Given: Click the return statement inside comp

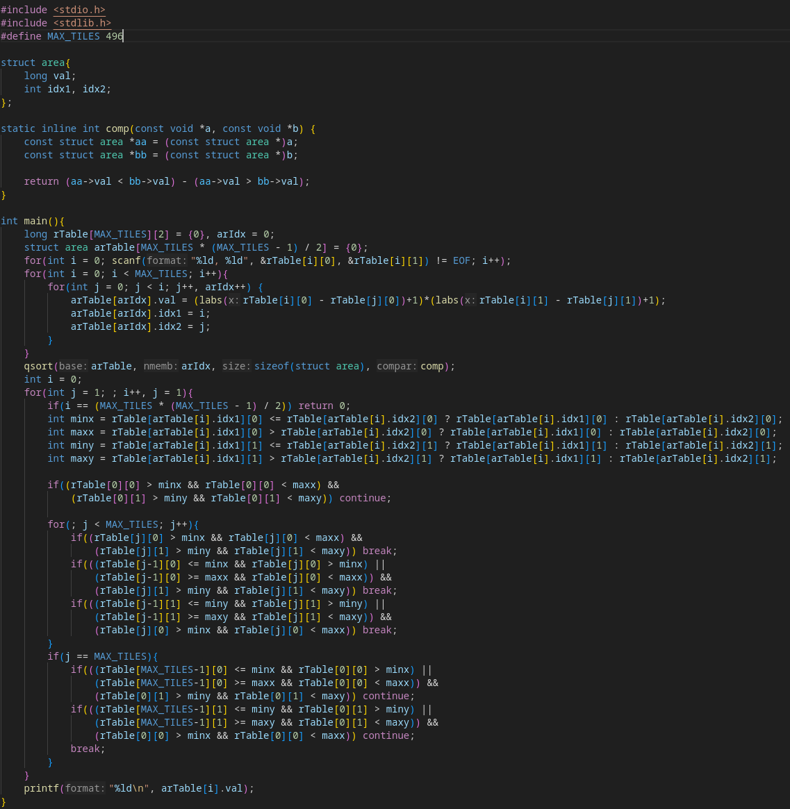Looking at the screenshot, I should [167, 181].
